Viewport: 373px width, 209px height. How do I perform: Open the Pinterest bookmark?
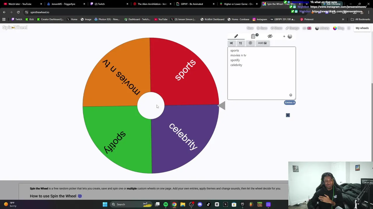tap(307, 19)
